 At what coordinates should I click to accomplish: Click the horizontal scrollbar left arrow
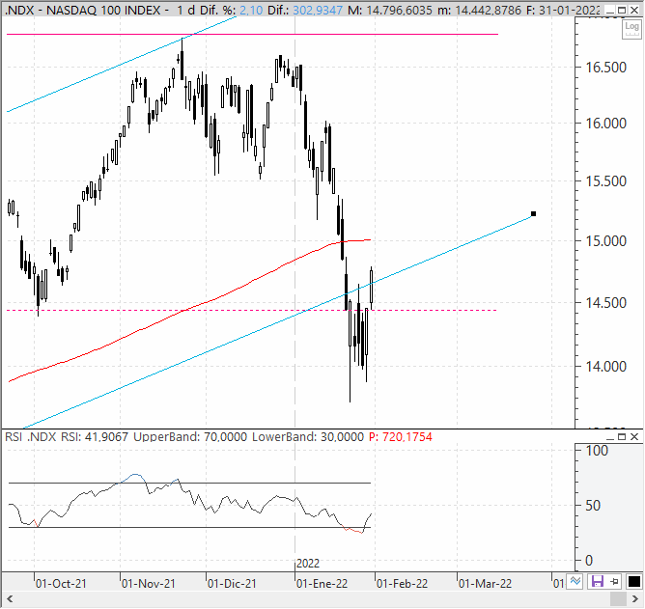tap(10, 599)
